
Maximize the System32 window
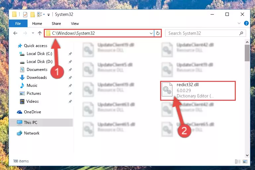click(x=227, y=14)
